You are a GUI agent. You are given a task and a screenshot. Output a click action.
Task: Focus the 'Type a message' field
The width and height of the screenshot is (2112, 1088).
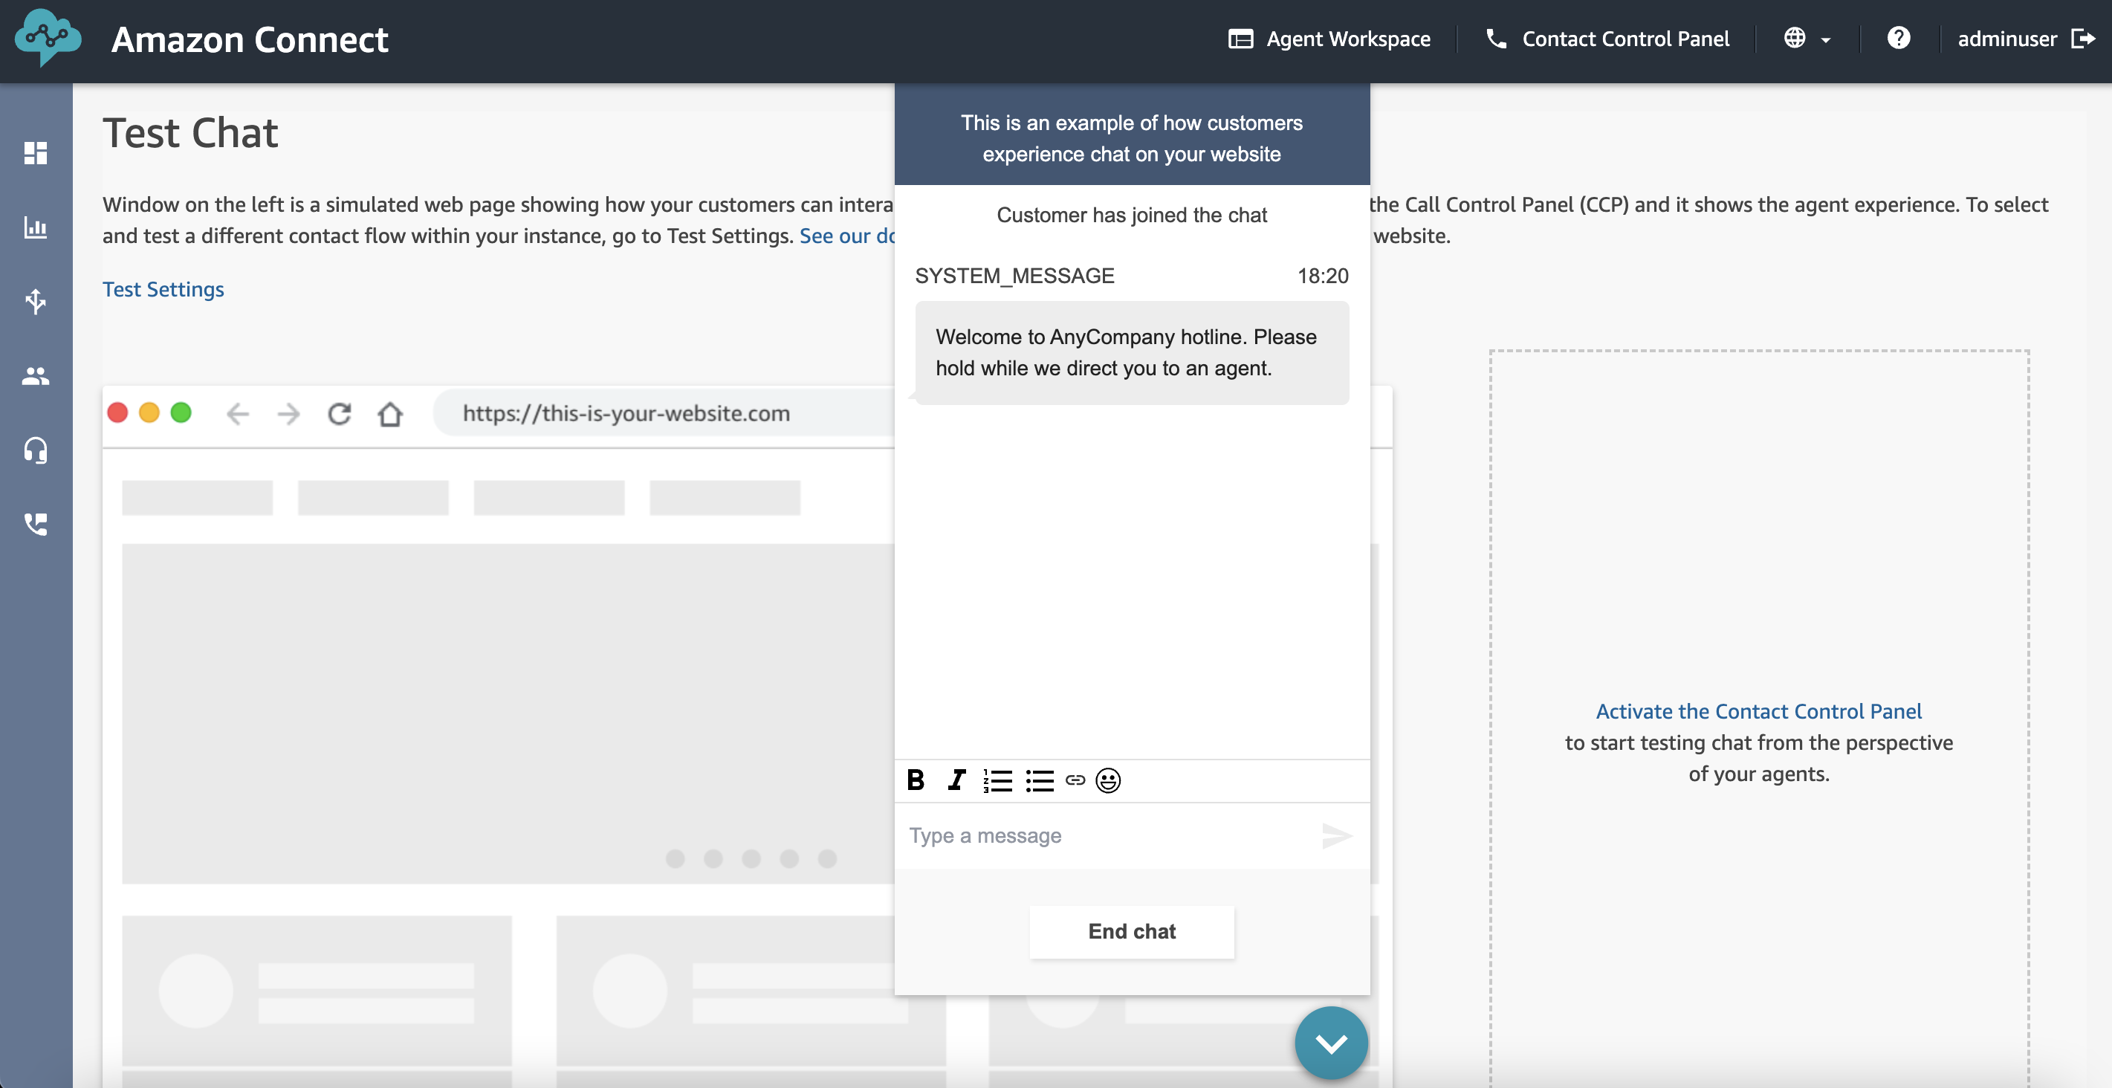tap(1107, 835)
